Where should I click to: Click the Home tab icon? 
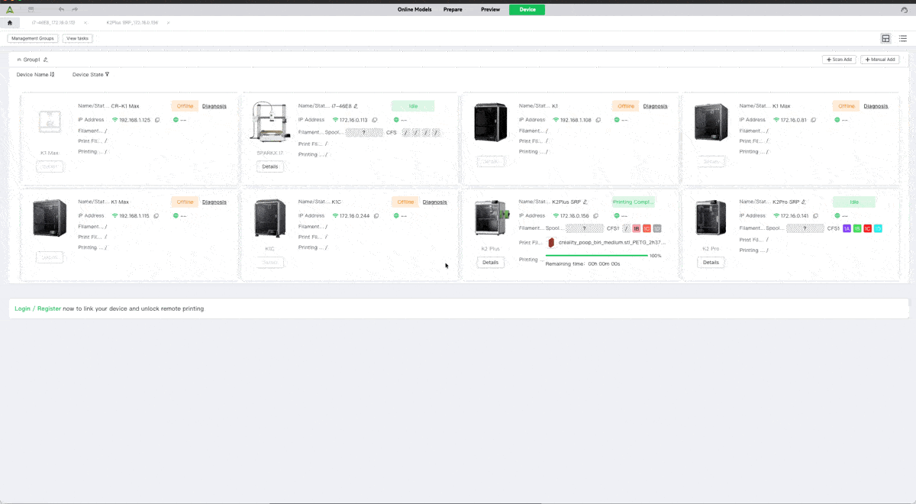10,23
